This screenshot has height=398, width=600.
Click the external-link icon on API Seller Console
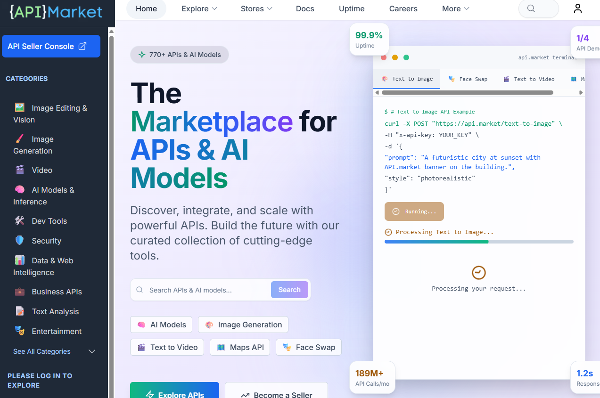pos(82,46)
